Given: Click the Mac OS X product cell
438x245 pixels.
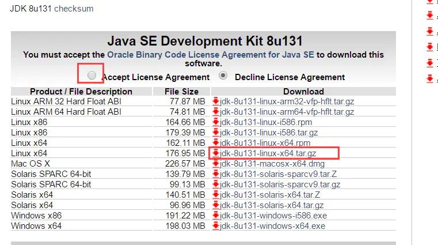Looking at the screenshot, I should click(81, 164).
